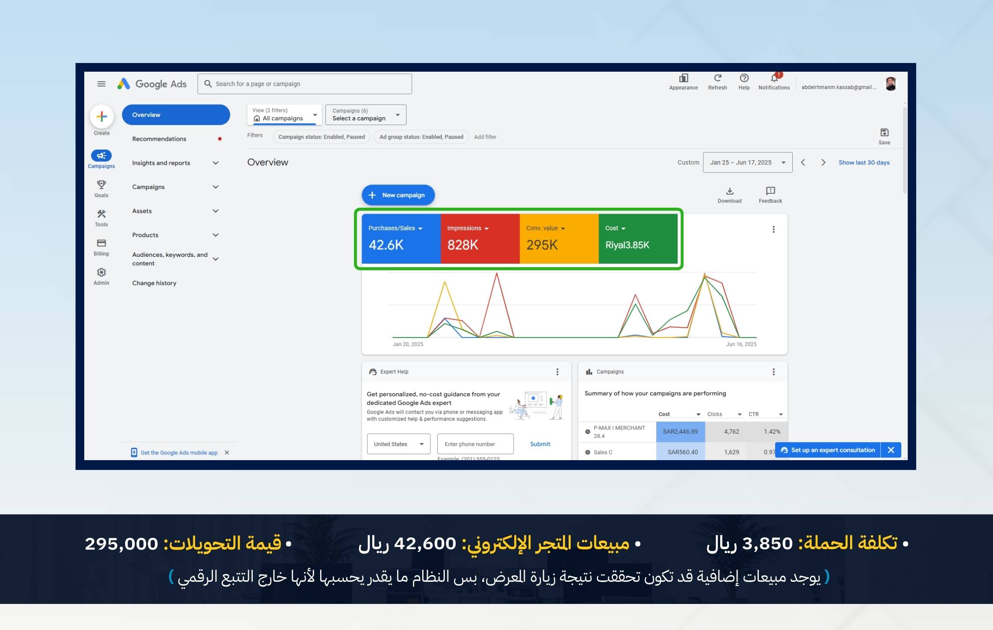This screenshot has width=993, height=630.
Task: Click the Appearance icon
Action: [x=683, y=78]
